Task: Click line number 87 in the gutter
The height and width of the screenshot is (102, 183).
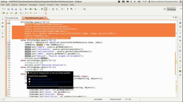Action: pos(9,60)
